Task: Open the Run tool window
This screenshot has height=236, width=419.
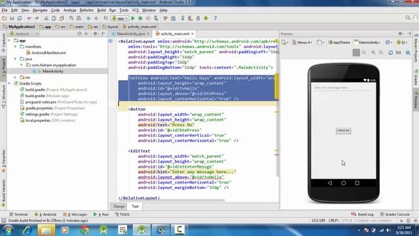Action: (x=101, y=214)
